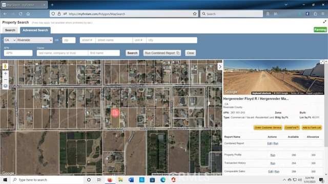Bookmark page with star icon
Viewport: 328px width, 184px height.
195,14
